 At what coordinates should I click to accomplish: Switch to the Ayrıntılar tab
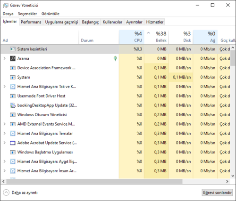click(134, 22)
